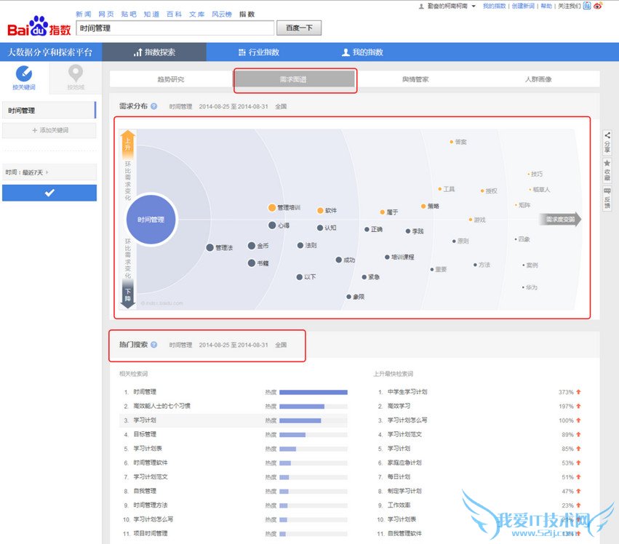The image size is (619, 544).
Task: Open the 新闻 link in the top navigation
Action: click(84, 15)
